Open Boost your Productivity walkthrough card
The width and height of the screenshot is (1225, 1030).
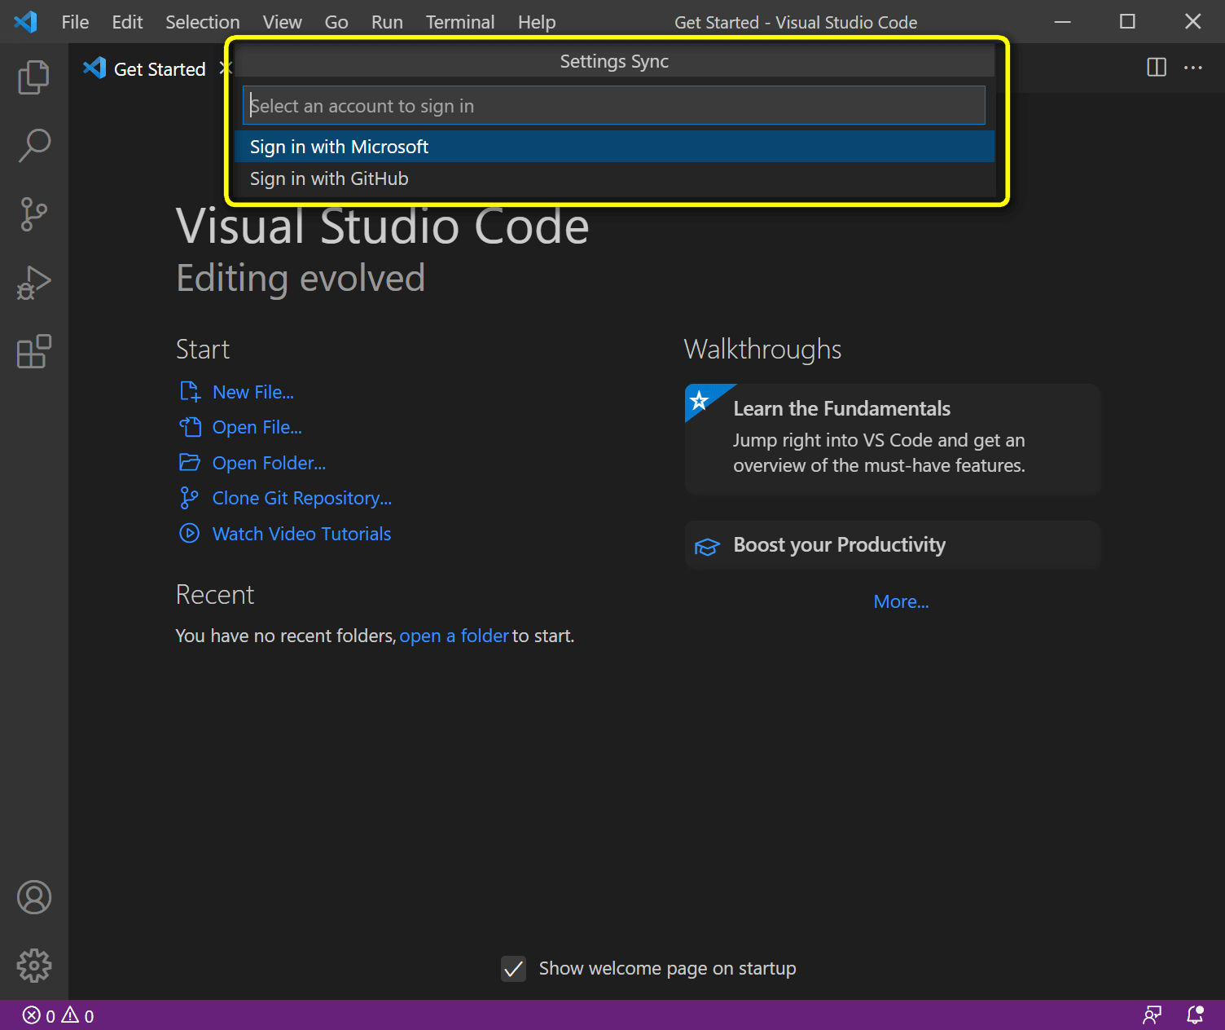pyautogui.click(x=893, y=545)
